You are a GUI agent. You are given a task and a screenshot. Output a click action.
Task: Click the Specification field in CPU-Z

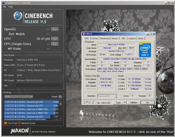click(x=125, y=59)
